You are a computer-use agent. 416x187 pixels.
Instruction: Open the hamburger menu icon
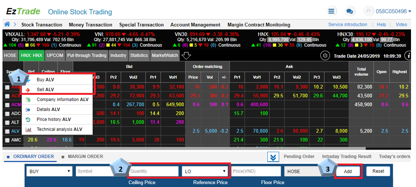332,11
